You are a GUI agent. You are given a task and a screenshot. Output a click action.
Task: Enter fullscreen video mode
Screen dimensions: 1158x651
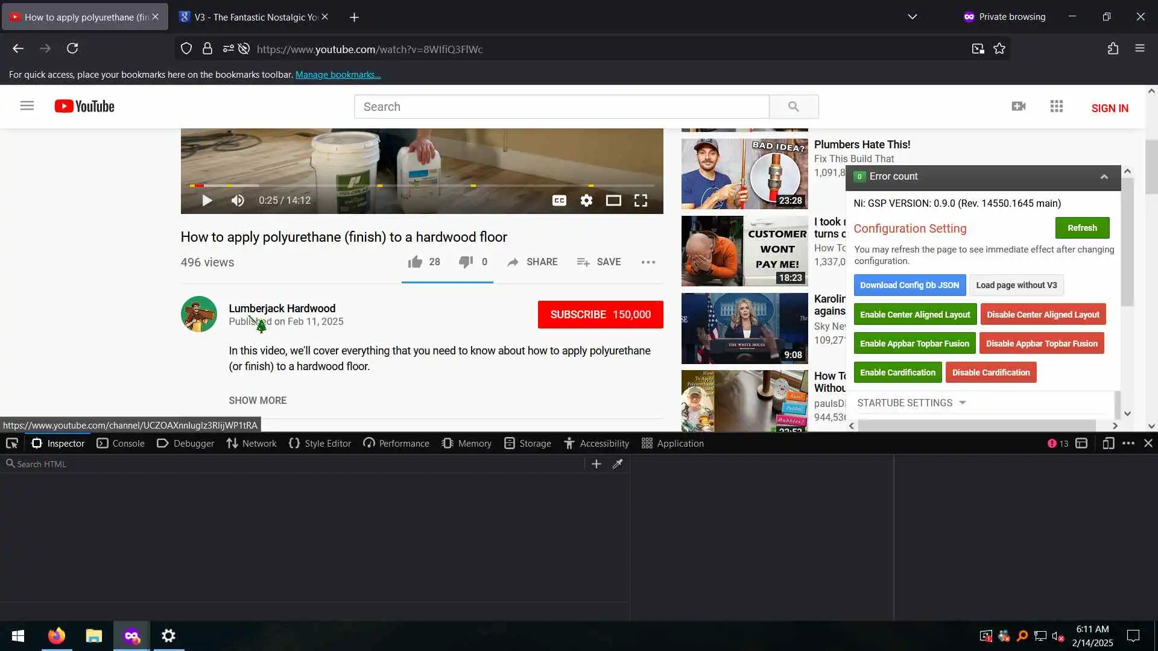tap(641, 201)
